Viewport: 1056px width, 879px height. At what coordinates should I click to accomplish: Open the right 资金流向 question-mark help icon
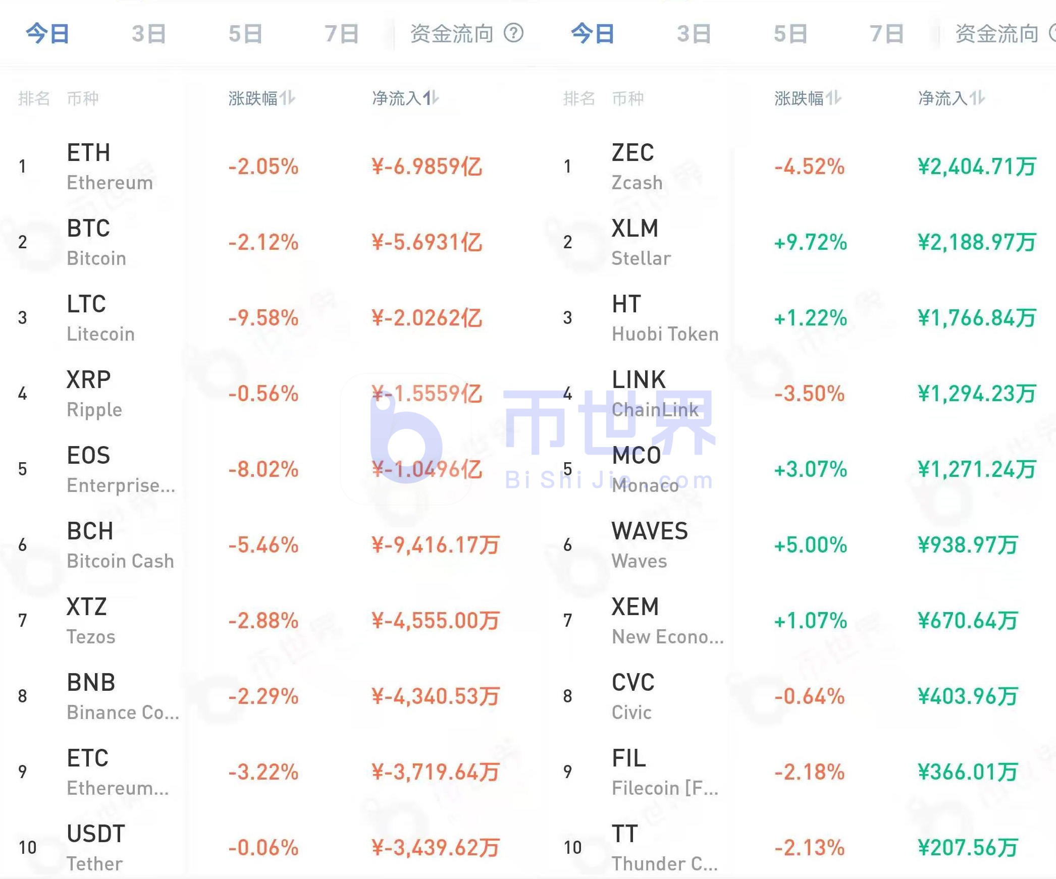tap(1052, 33)
